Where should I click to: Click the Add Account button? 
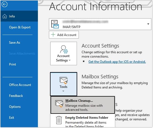[64, 35]
